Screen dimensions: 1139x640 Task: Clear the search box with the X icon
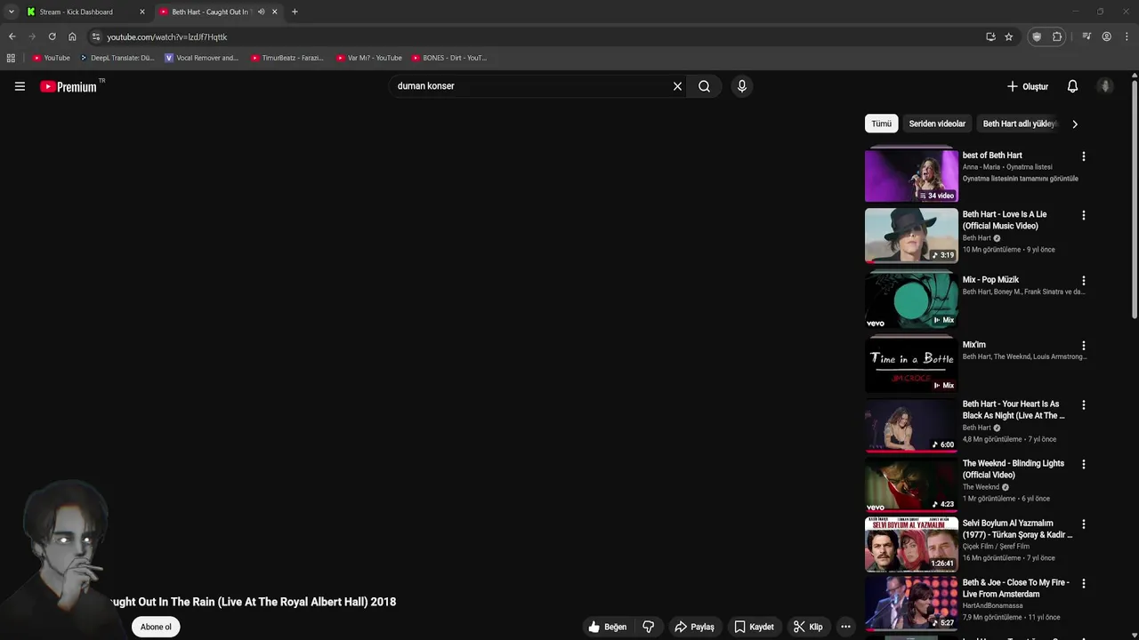tap(677, 86)
